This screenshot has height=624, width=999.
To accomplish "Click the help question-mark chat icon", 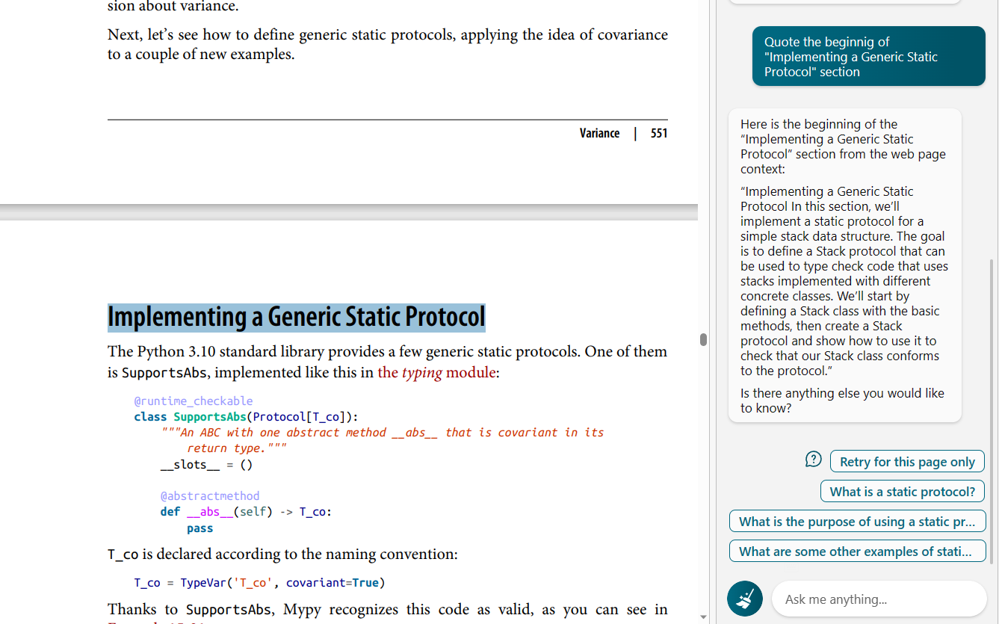I will (814, 460).
